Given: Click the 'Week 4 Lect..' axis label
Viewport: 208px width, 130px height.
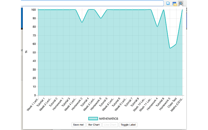Looking at the screenshot, I should coord(70,104).
